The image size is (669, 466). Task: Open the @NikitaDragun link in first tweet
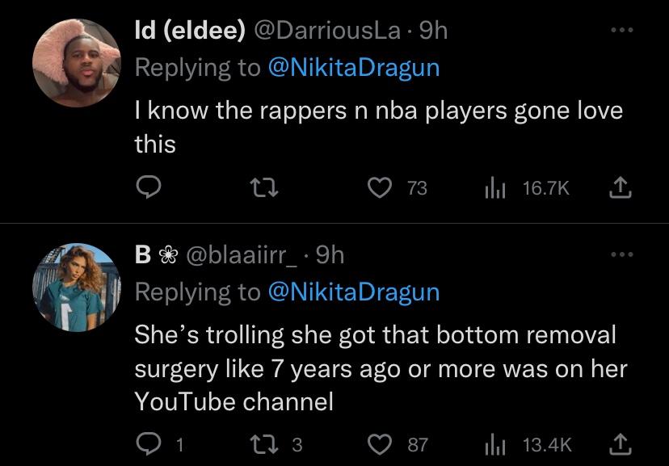click(353, 68)
